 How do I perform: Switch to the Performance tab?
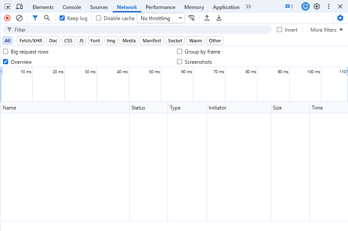(x=160, y=7)
